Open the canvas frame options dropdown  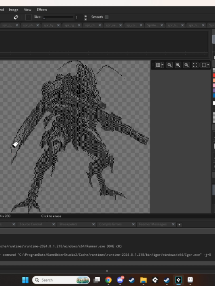[x=208, y=65]
